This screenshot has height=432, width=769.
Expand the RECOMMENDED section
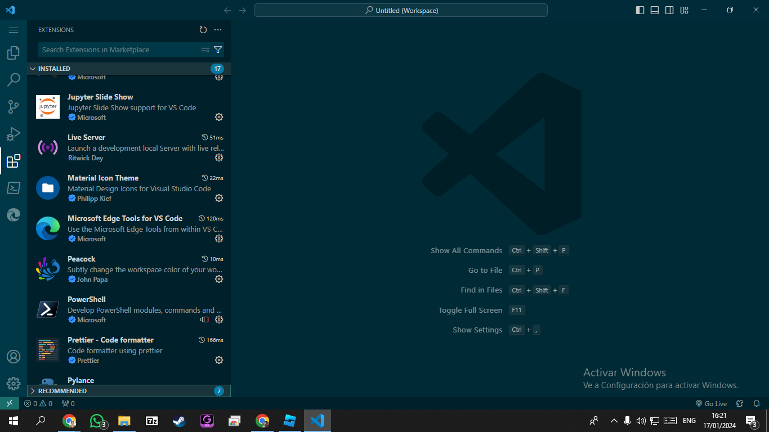[129, 391]
